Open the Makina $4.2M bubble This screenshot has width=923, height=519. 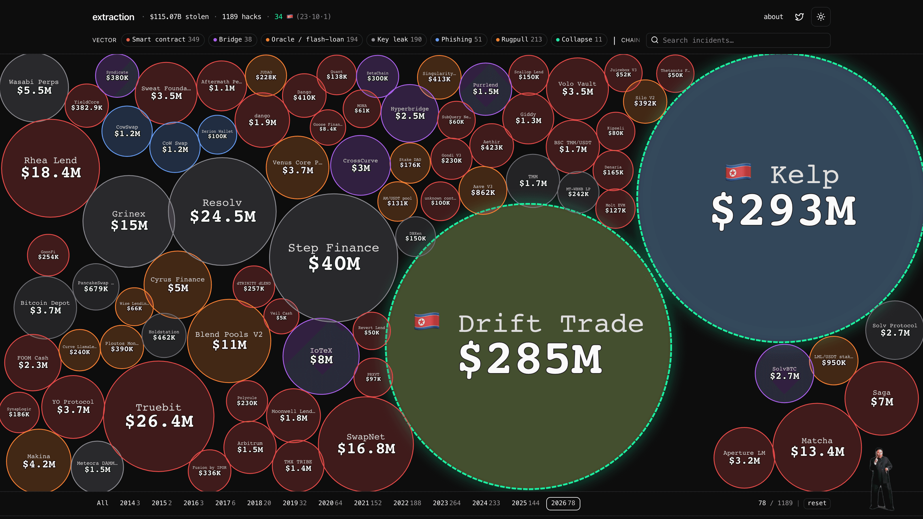pyautogui.click(x=39, y=461)
